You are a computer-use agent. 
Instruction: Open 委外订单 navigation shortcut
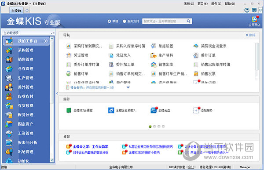(x=205, y=55)
